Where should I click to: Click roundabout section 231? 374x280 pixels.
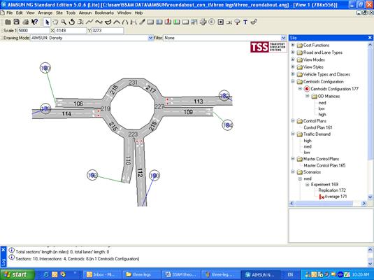click(x=133, y=83)
